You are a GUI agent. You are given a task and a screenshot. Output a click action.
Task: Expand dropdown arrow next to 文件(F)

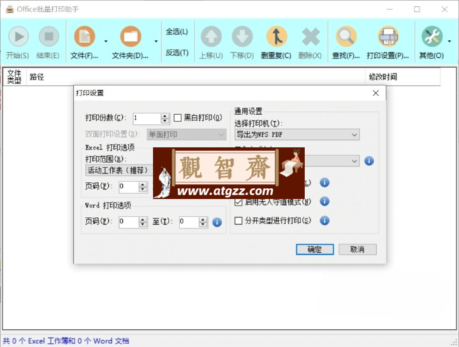click(x=106, y=41)
